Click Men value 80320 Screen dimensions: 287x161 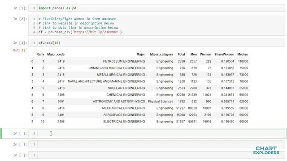192,108
